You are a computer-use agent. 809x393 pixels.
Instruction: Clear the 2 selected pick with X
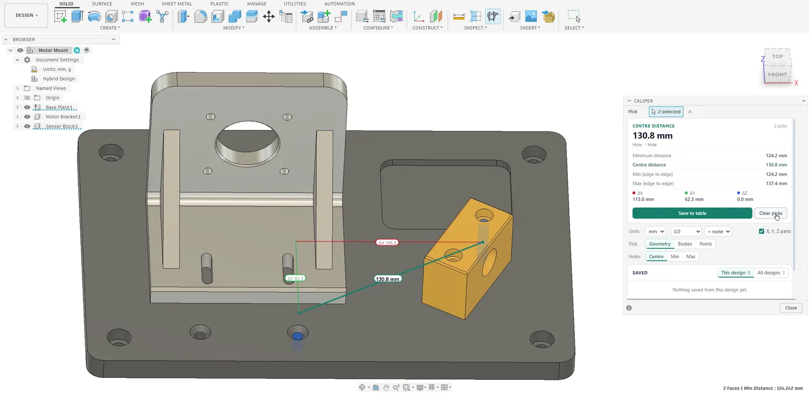690,112
